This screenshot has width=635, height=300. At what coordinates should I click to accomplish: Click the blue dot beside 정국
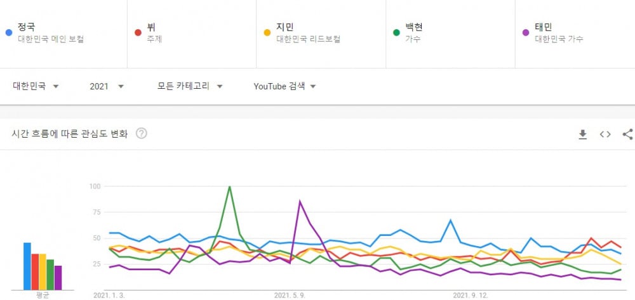point(9,32)
